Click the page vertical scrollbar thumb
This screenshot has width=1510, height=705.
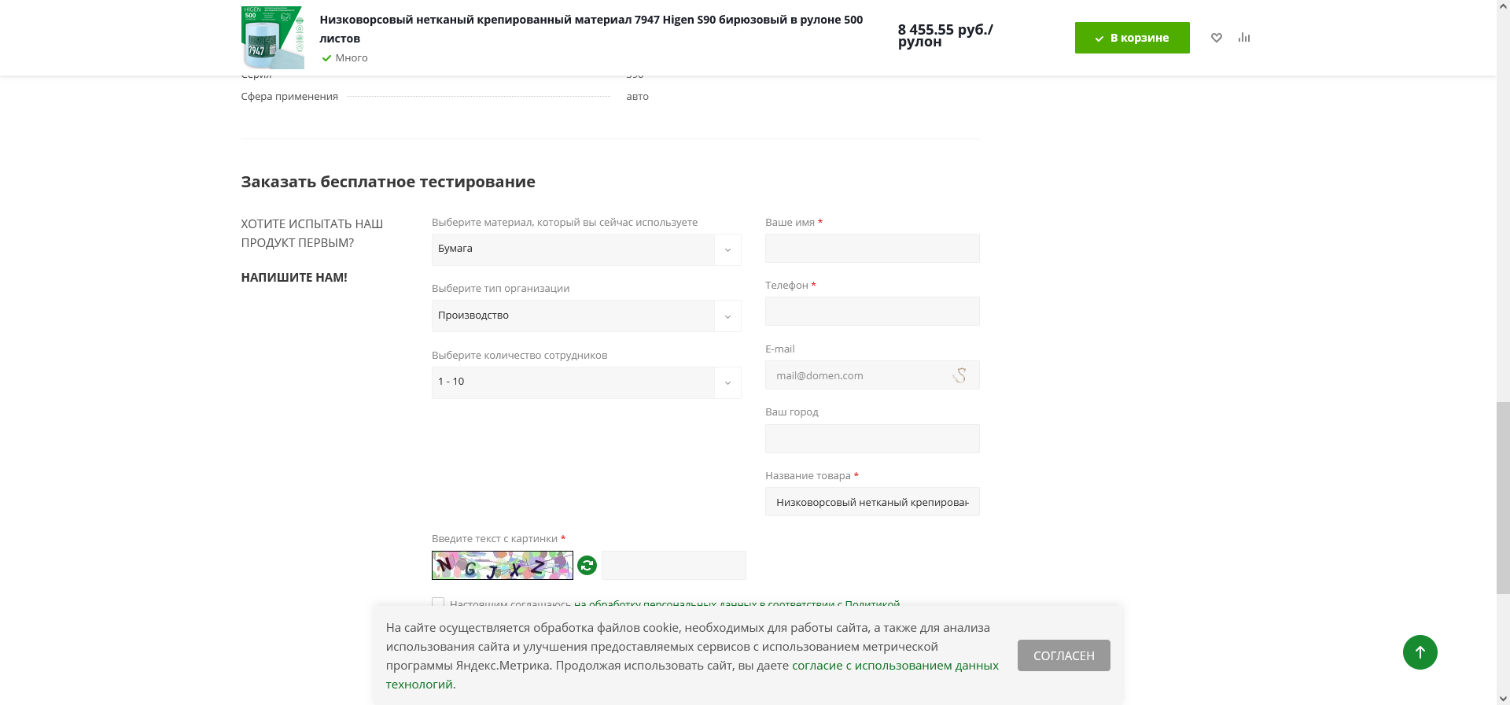tap(1503, 497)
